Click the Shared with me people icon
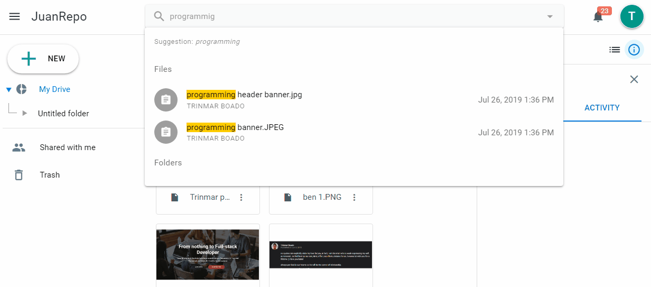 click(x=18, y=147)
